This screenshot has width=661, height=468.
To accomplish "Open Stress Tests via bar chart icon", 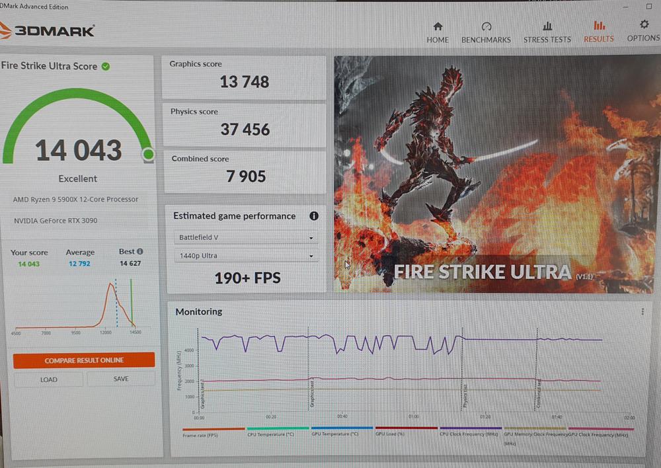I will [547, 26].
